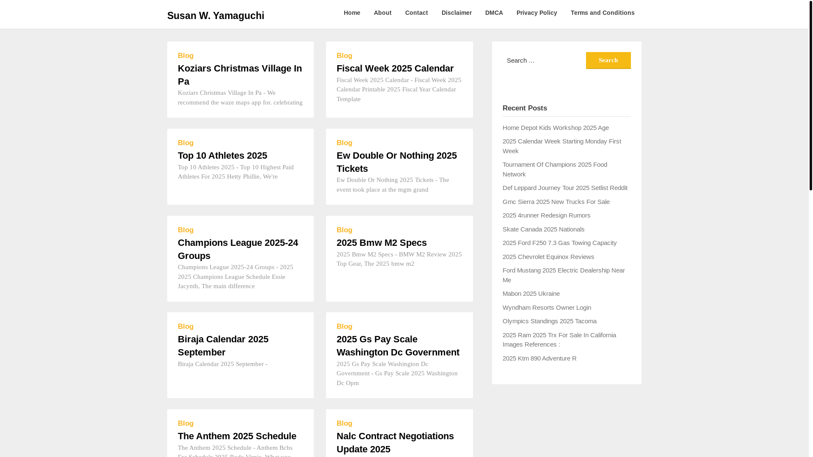
Task: Open Ew Double Or Nothing 2025 Tickets post
Action: point(397,162)
